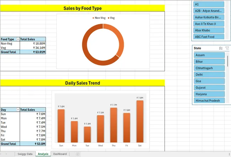Filter by Abar Khabo restaurant
The width and height of the screenshot is (231, 157).
pos(209,30)
